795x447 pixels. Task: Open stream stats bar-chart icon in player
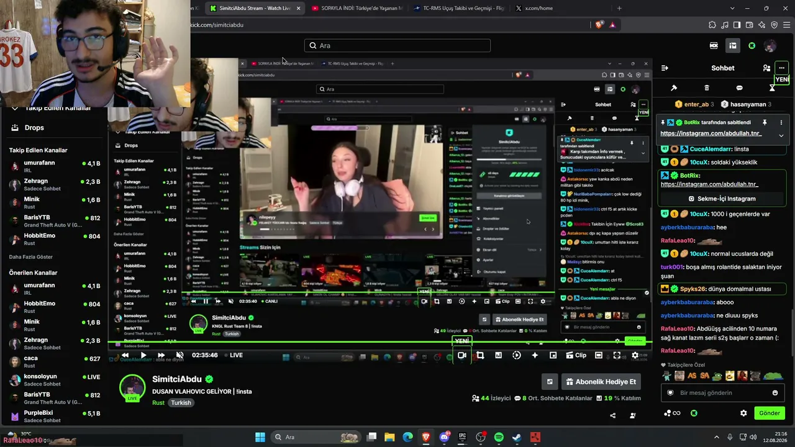tap(498, 355)
